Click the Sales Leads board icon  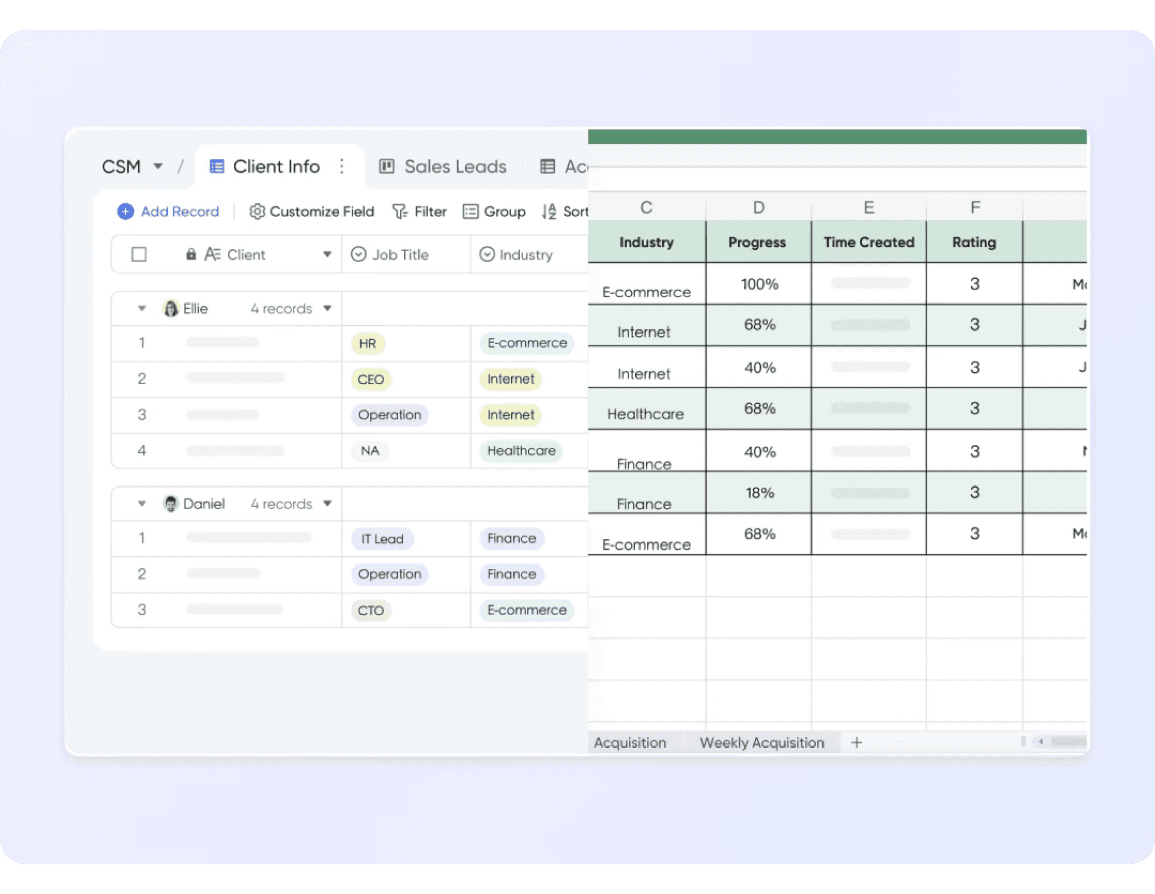point(387,166)
